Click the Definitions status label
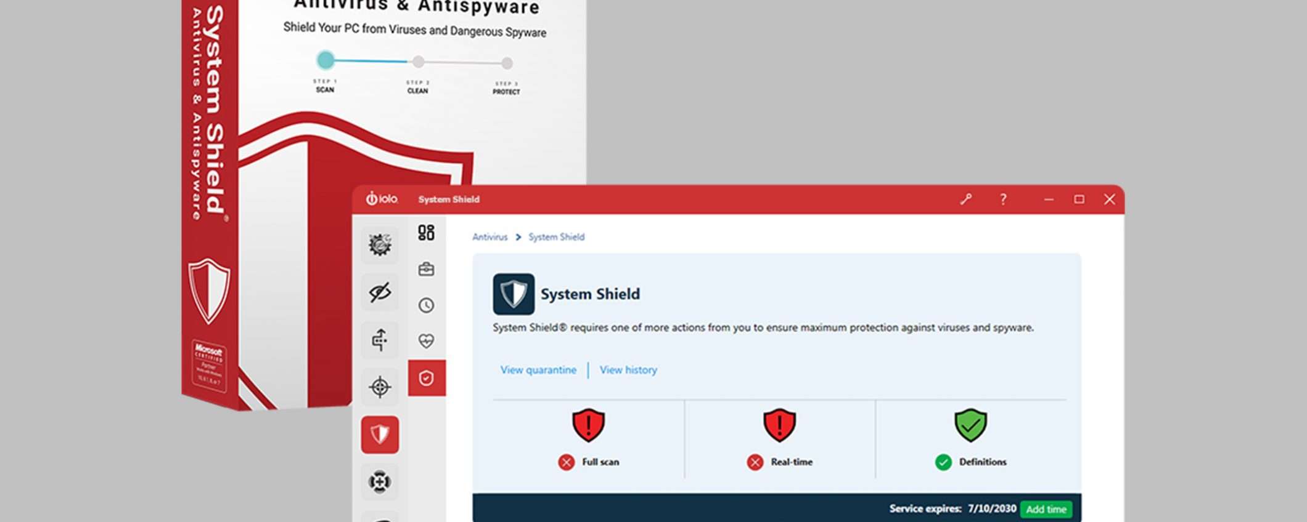 point(983,462)
